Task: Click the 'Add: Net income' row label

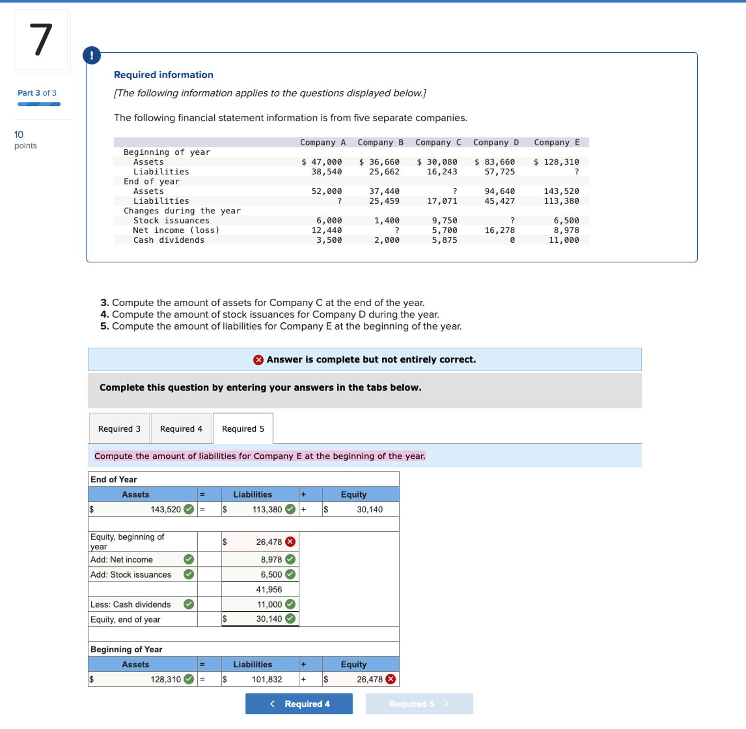Action: click(122, 560)
